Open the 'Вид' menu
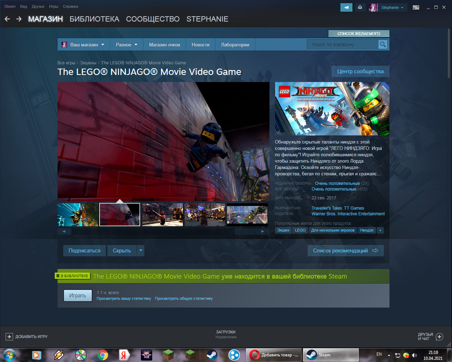This screenshot has width=452, height=362. click(24, 6)
